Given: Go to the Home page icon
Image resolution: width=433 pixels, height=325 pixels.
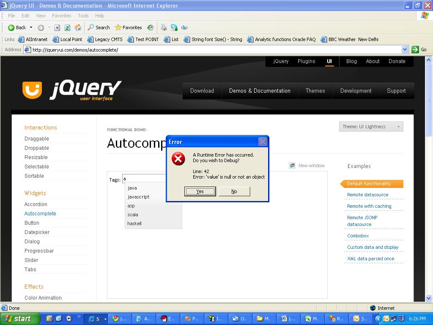Looking at the screenshot, I should click(x=78, y=28).
